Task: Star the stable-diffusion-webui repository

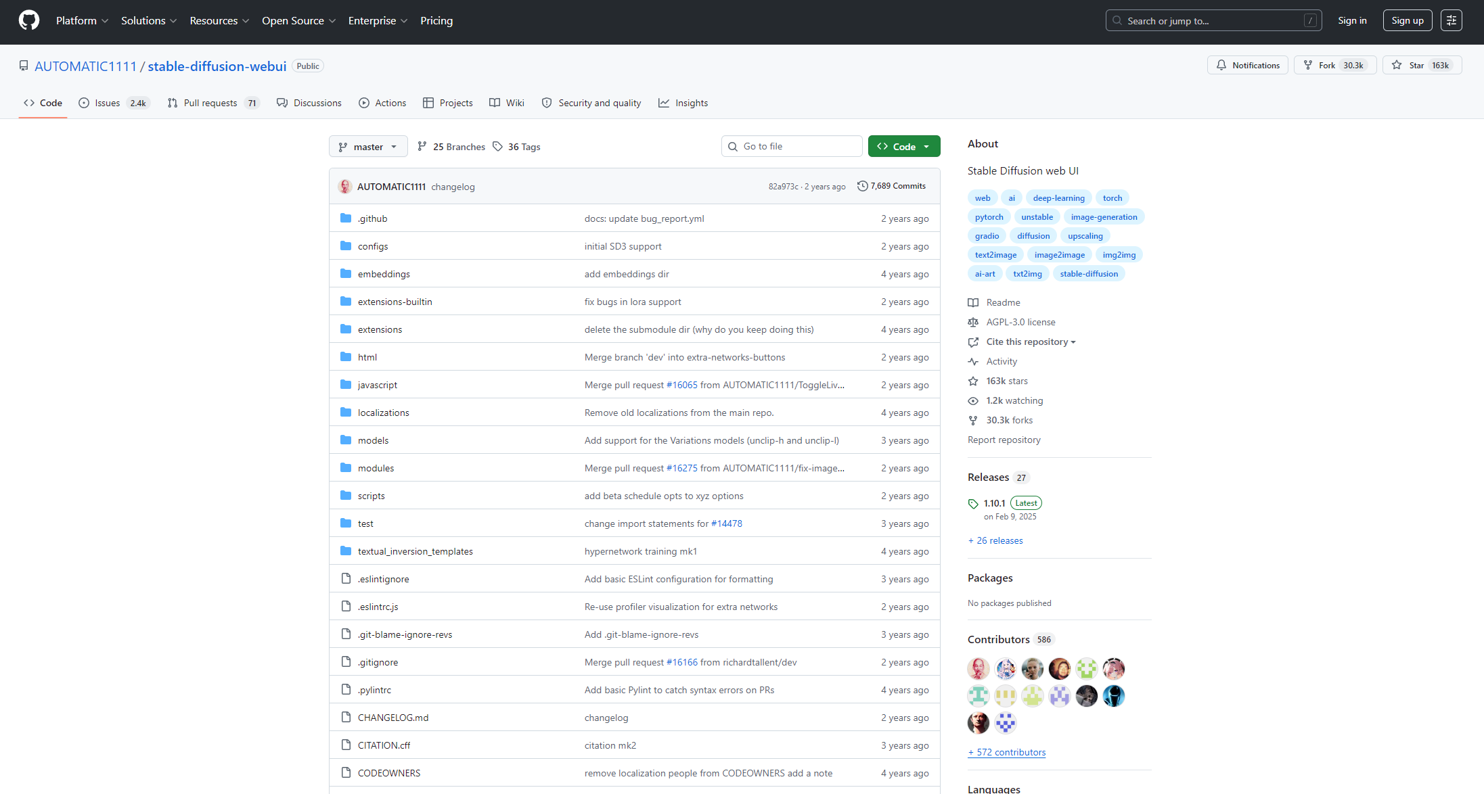Action: click(x=1422, y=65)
